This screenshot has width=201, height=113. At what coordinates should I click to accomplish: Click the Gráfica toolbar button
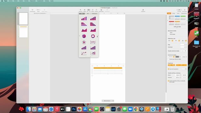(x=89, y=10)
